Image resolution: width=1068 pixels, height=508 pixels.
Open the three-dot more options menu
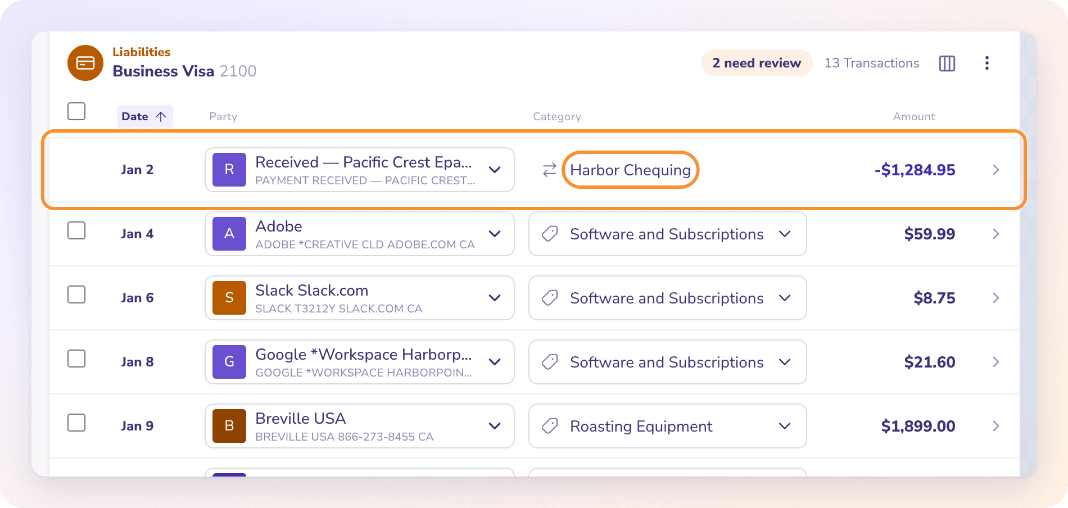tap(987, 63)
